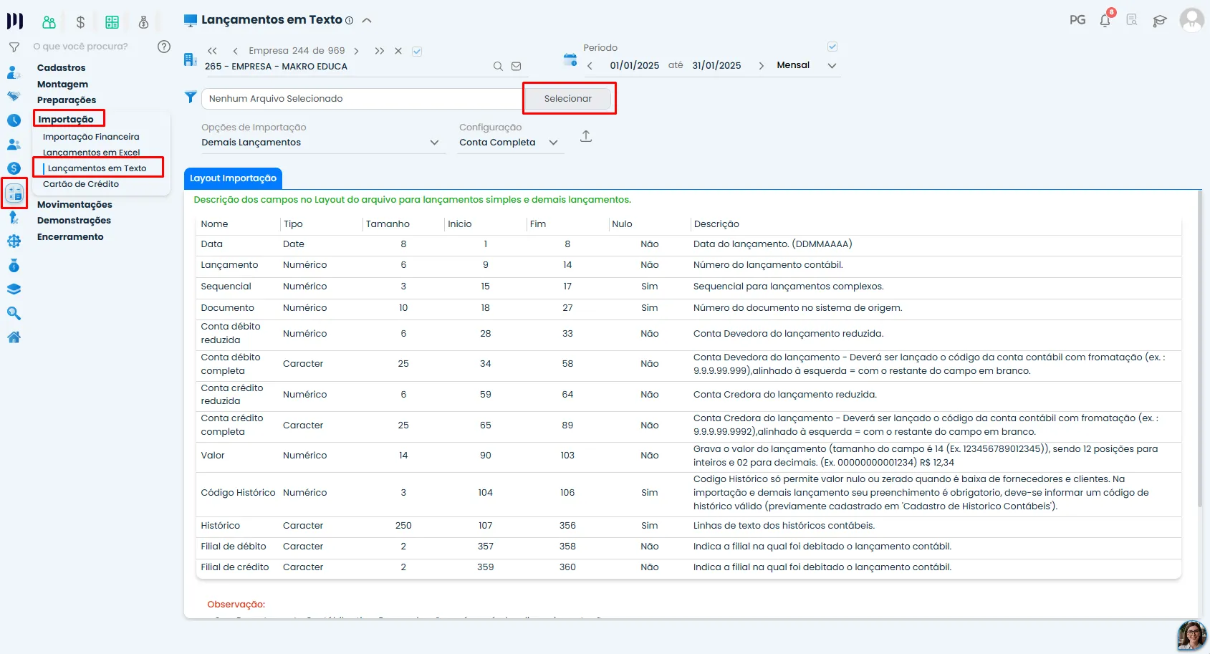The height and width of the screenshot is (654, 1210).
Task: Open the notifications bell icon
Action: (1105, 20)
